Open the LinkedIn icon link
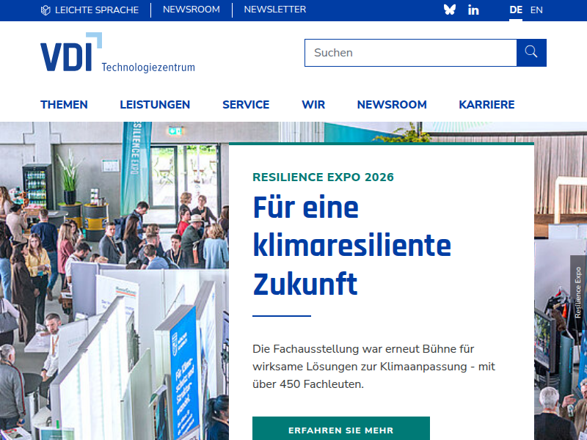The image size is (587, 440). [x=473, y=10]
